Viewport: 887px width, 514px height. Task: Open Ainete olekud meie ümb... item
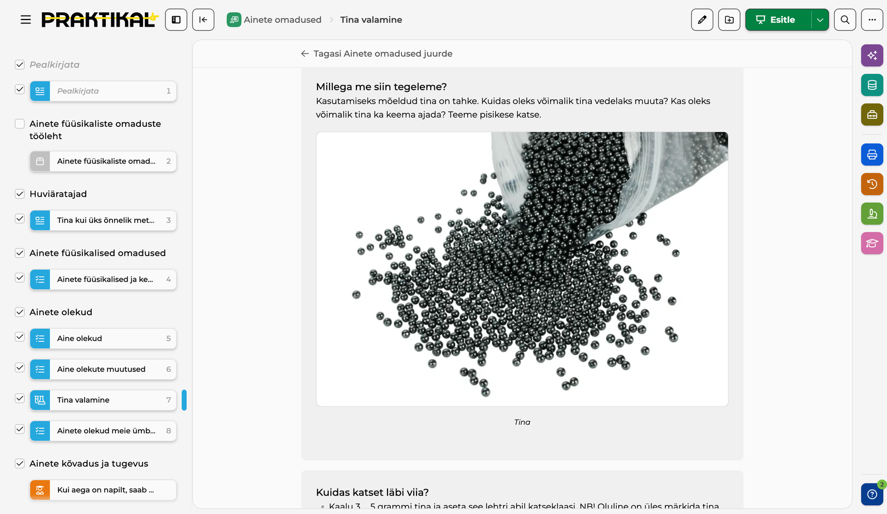coord(103,431)
